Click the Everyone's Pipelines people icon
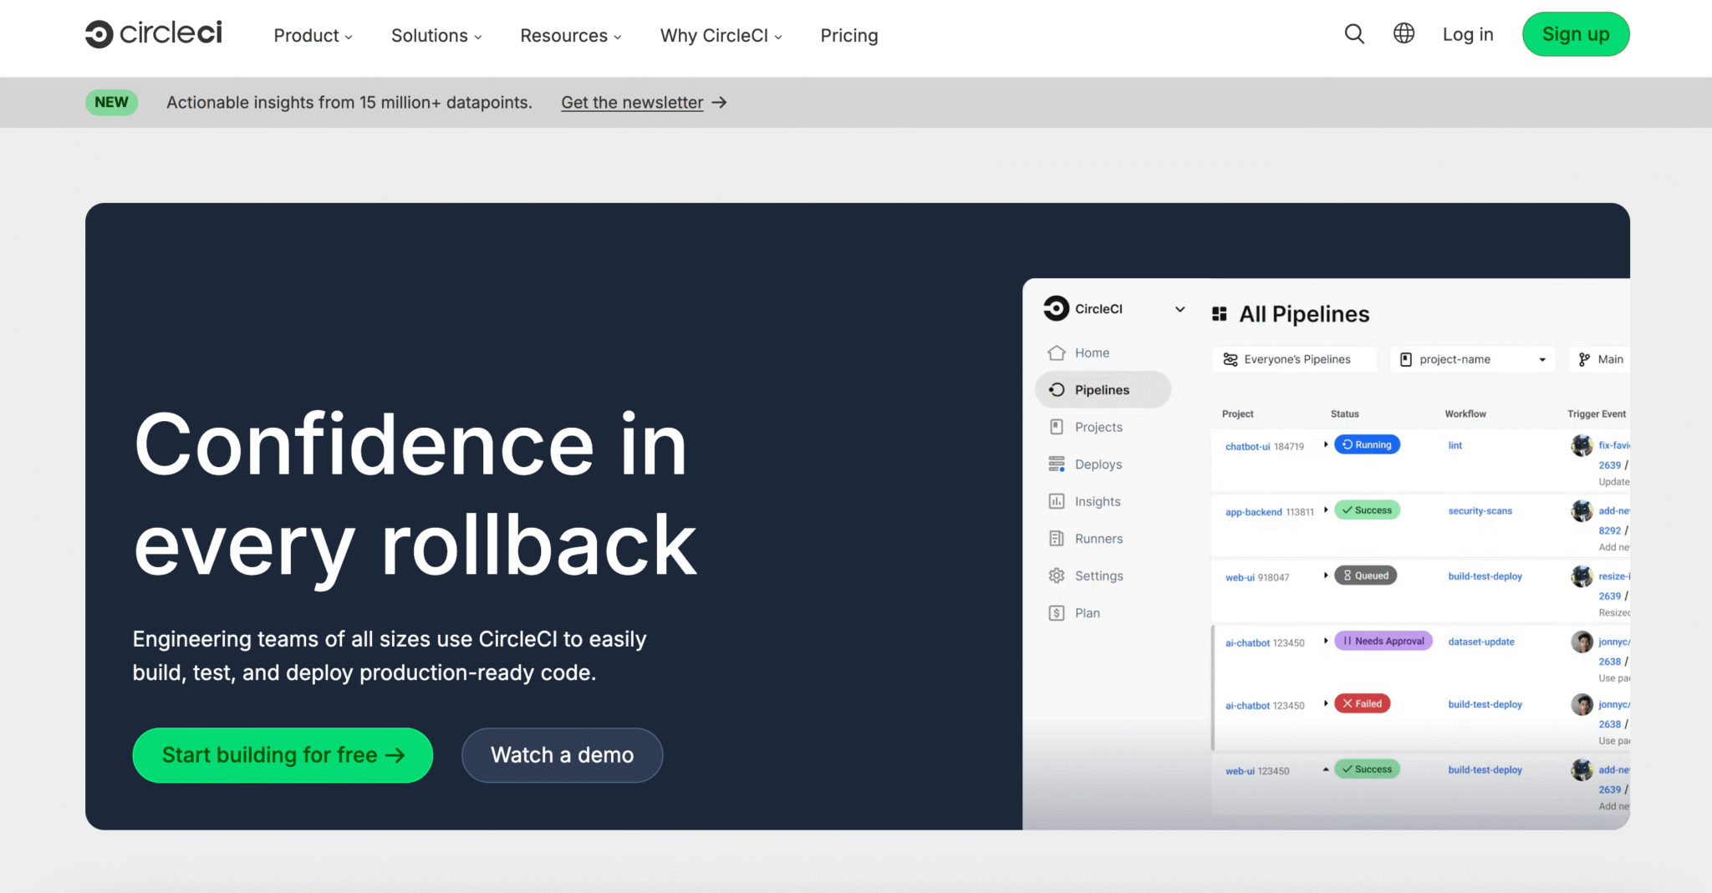 [1230, 359]
